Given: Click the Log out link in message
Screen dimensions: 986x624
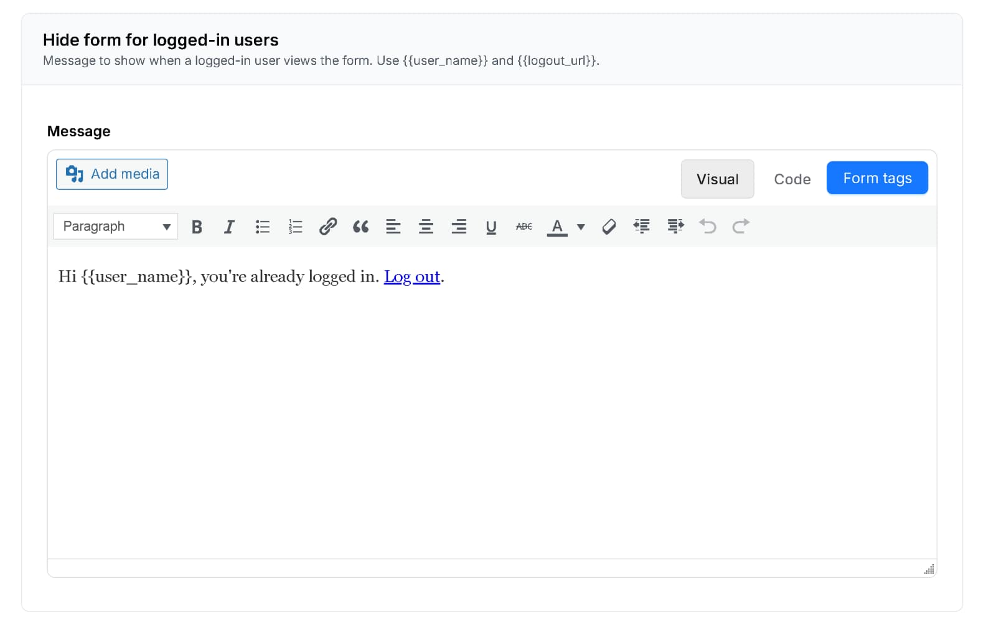Looking at the screenshot, I should [x=412, y=277].
